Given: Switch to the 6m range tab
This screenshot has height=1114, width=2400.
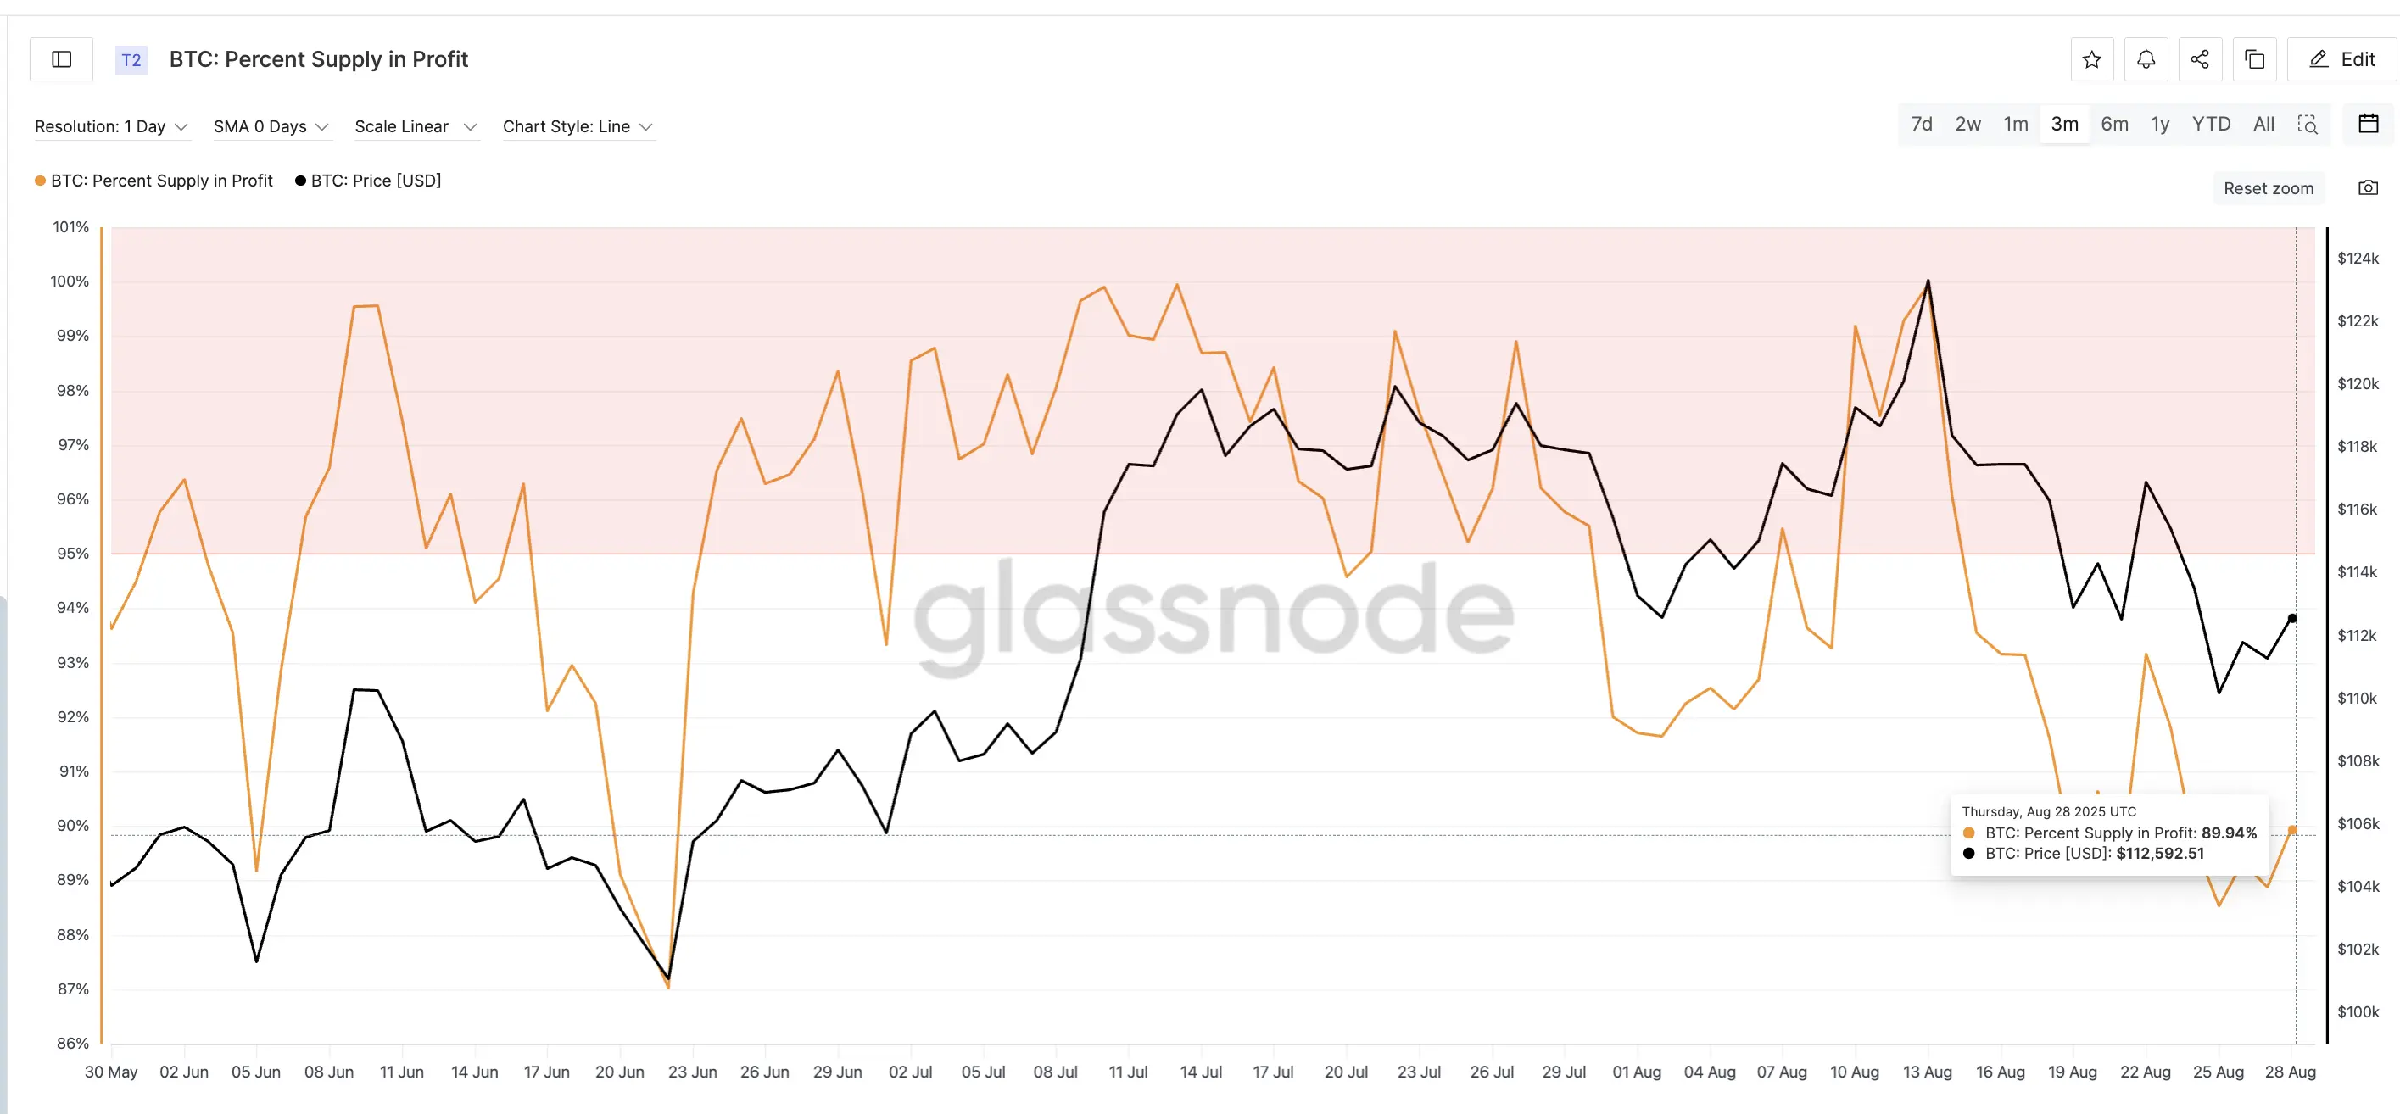Looking at the screenshot, I should (x=2114, y=125).
